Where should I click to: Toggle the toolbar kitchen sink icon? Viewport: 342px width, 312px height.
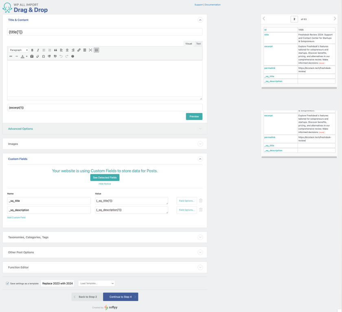(x=96, y=50)
